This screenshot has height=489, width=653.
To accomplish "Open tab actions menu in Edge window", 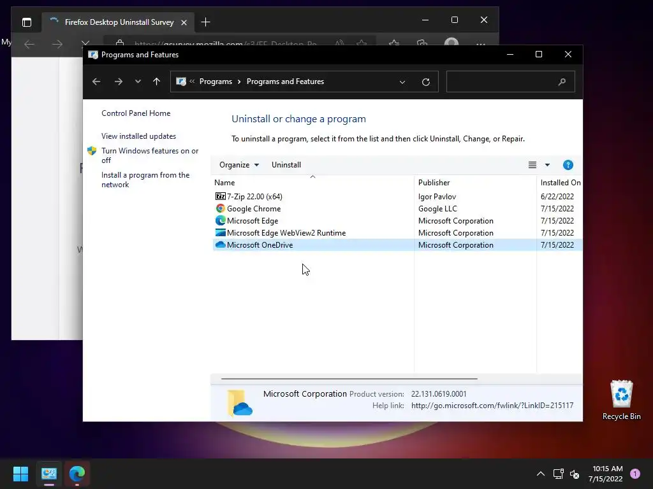I will tap(27, 22).
